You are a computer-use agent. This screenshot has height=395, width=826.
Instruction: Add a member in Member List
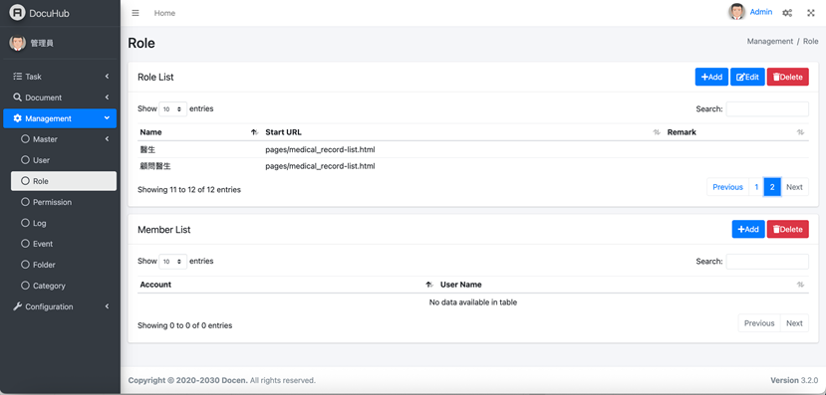coord(748,229)
